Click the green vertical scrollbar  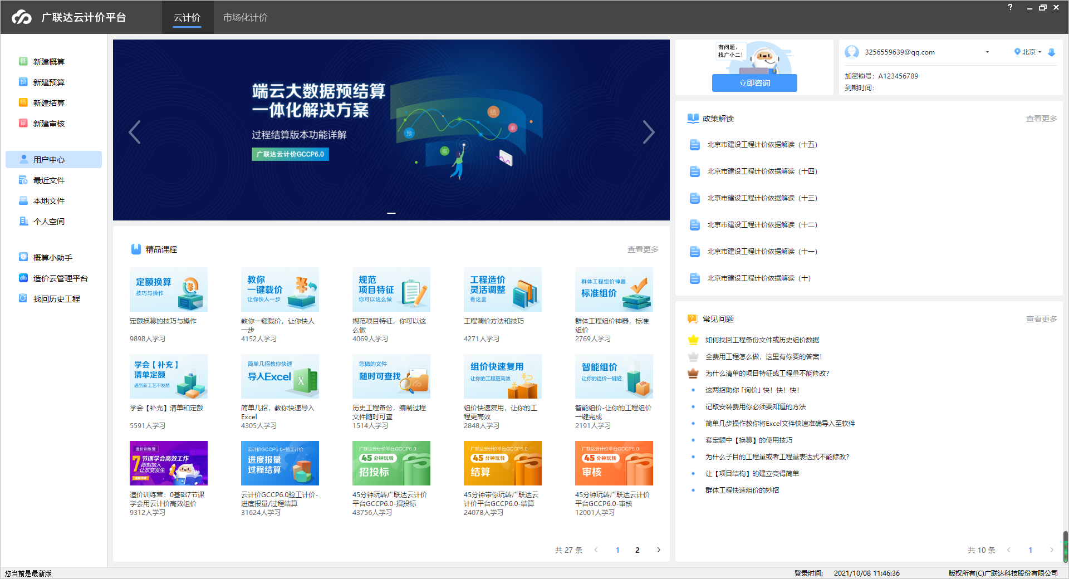click(x=1066, y=547)
